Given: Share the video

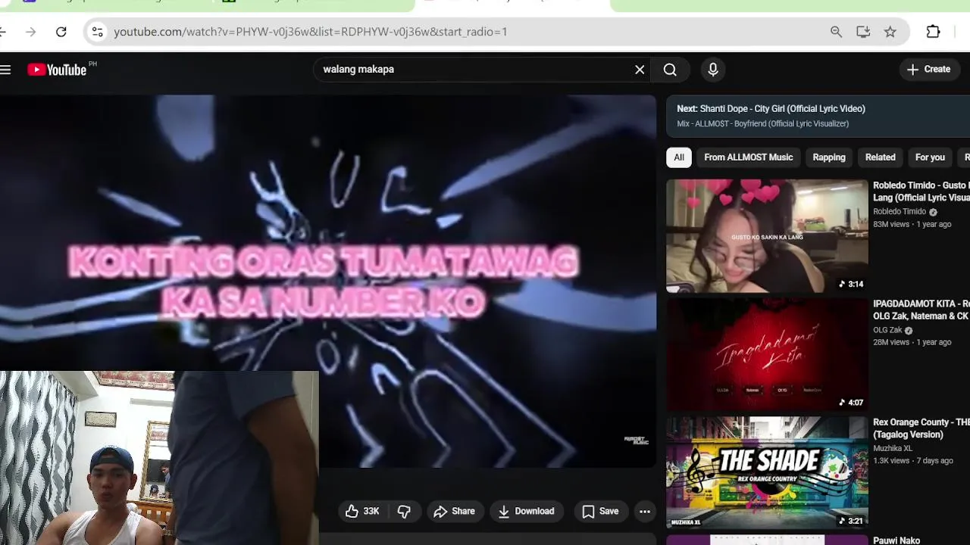Looking at the screenshot, I should [x=454, y=512].
